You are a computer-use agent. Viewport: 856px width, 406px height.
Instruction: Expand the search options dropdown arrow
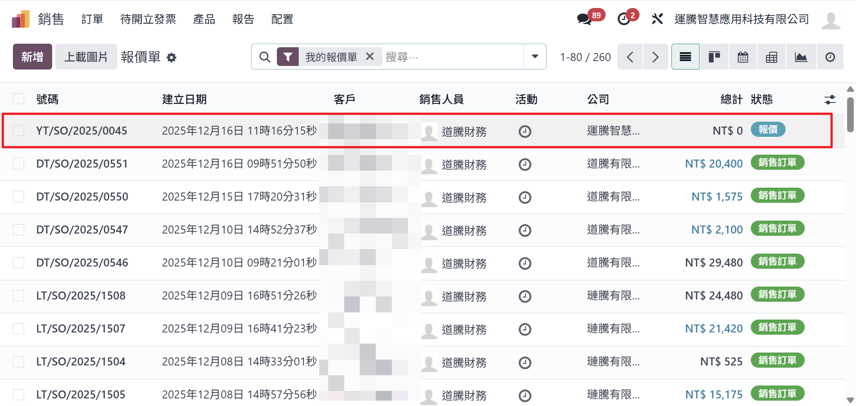pyautogui.click(x=535, y=57)
